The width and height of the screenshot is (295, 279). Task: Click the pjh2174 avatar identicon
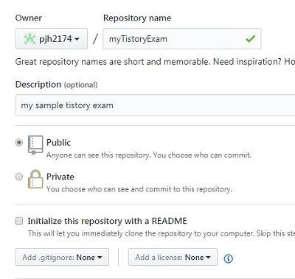[x=29, y=39]
